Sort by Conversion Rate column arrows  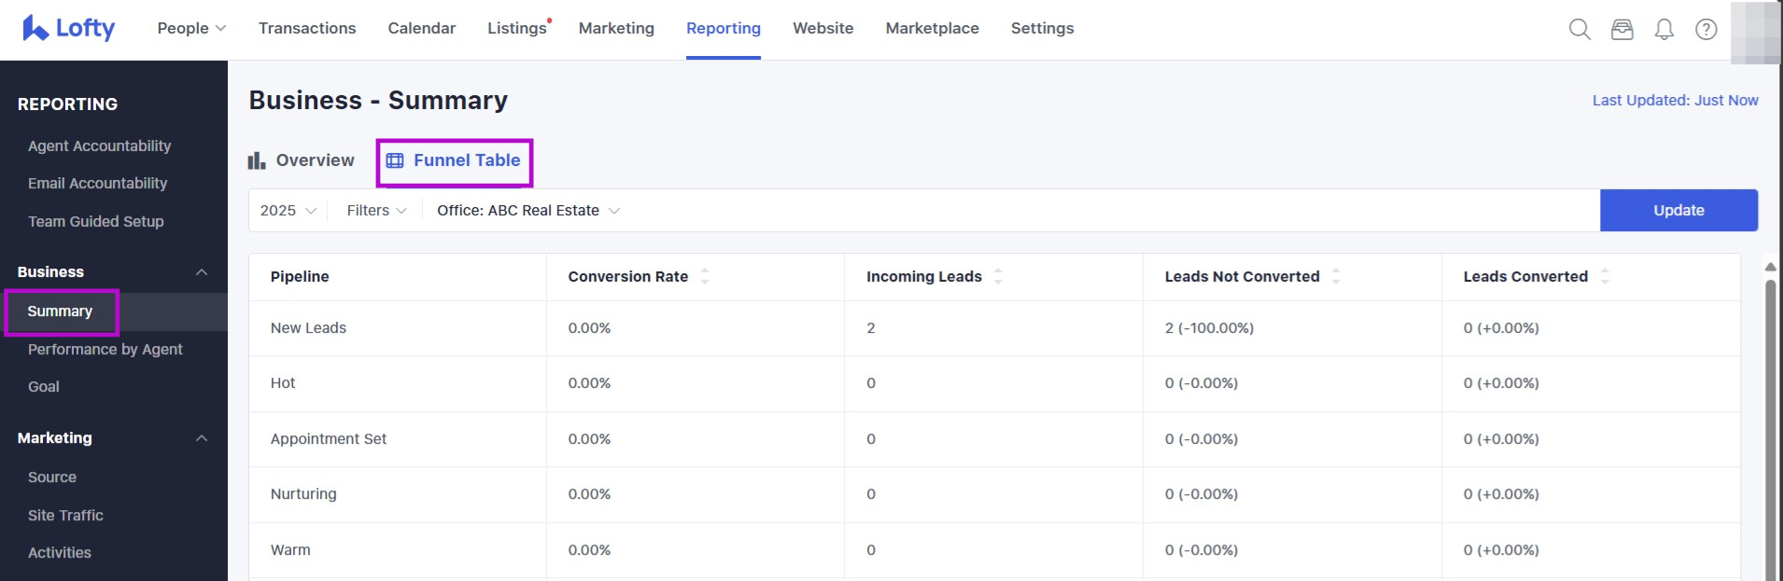pos(705,276)
